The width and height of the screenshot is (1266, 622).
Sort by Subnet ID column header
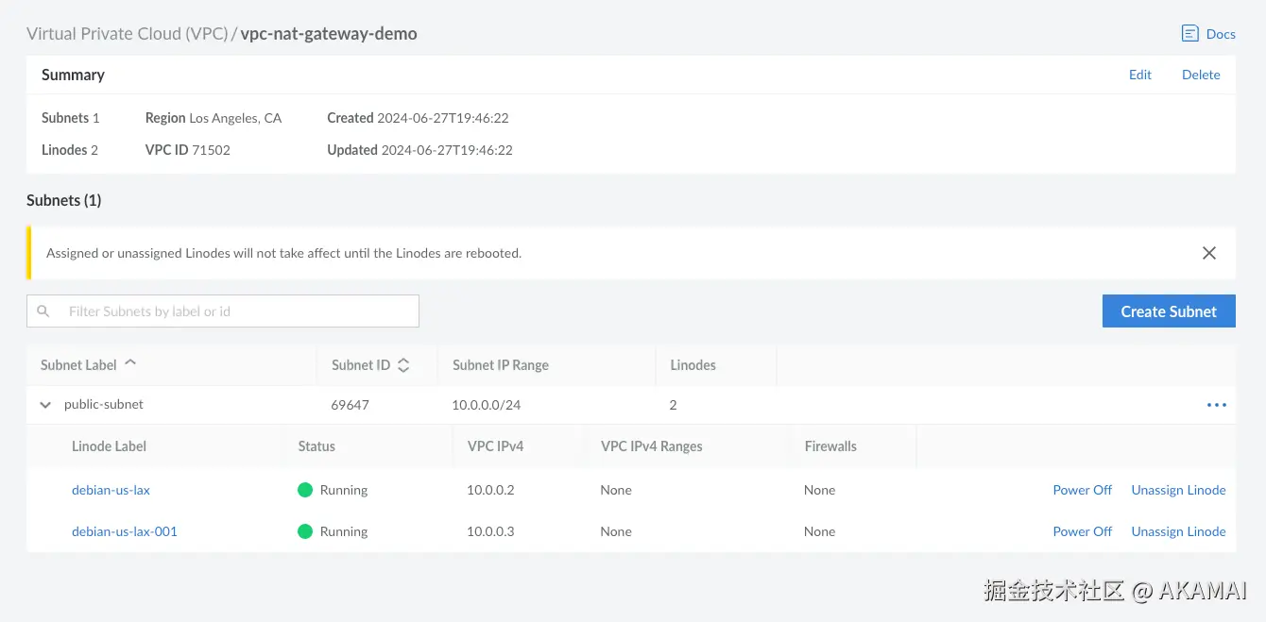tap(361, 365)
